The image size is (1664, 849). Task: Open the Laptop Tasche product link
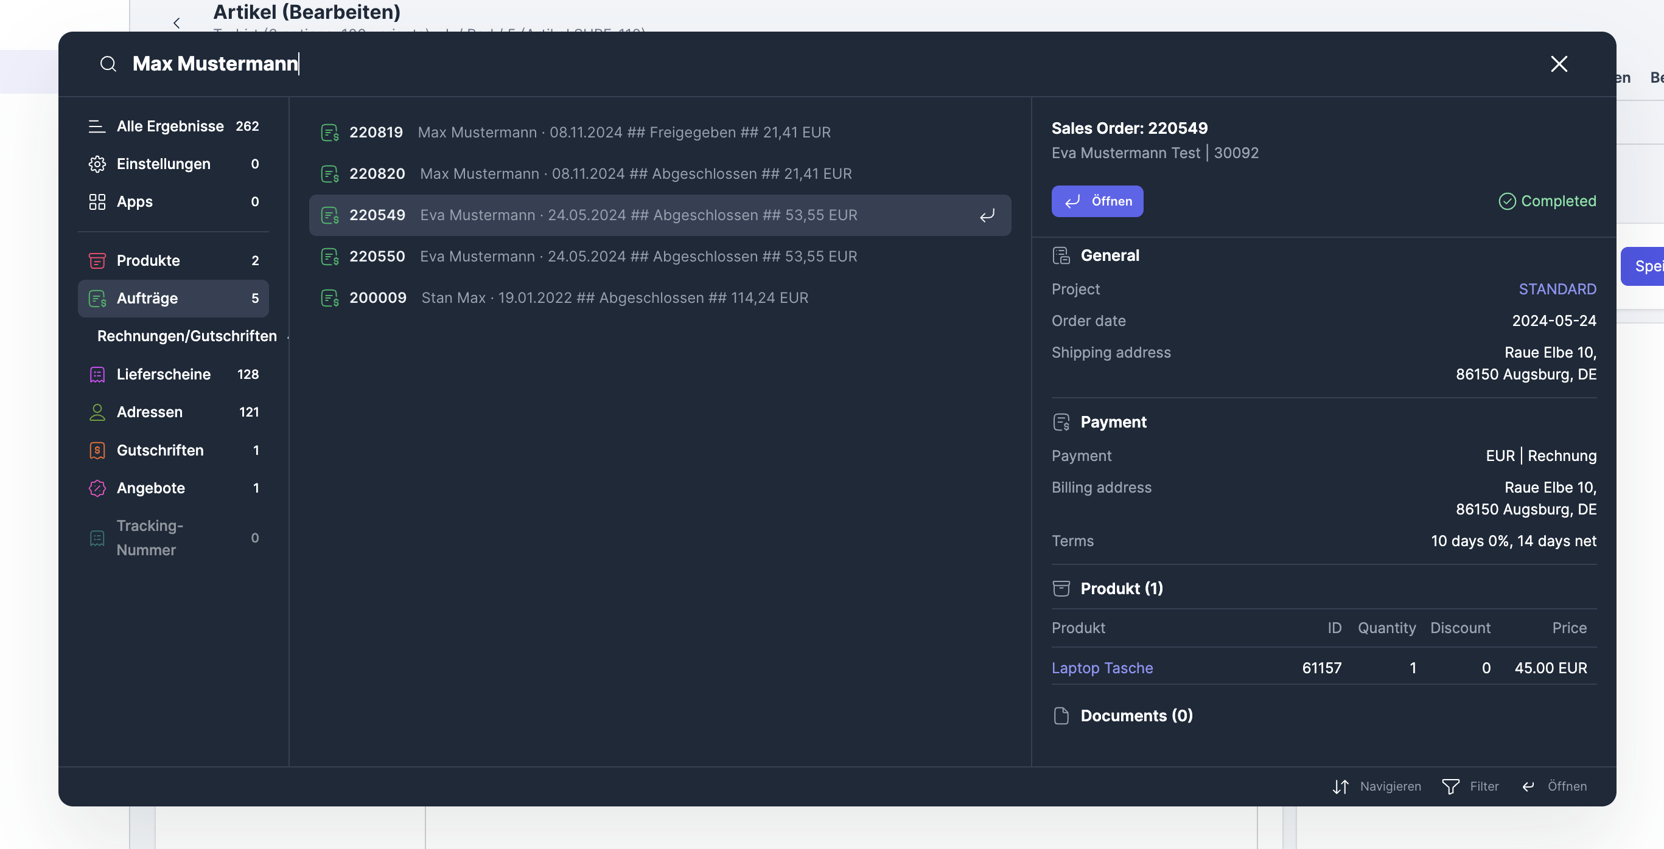tap(1102, 668)
